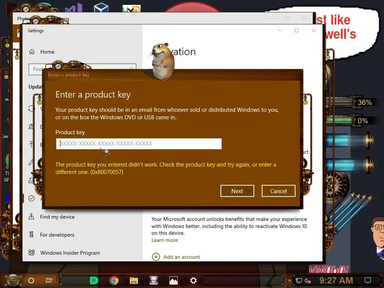Click the Settings gear on taskbar
384x288 pixels.
pyautogui.click(x=193, y=280)
